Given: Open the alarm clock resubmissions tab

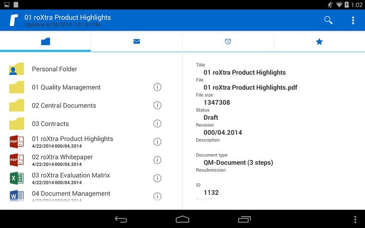Looking at the screenshot, I should point(228,42).
